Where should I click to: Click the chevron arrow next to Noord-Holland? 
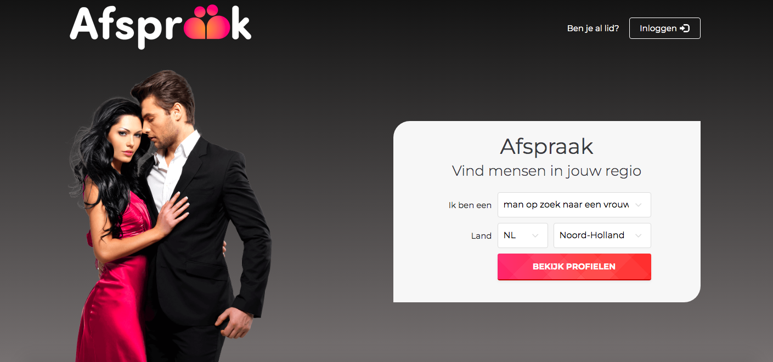[x=638, y=235]
